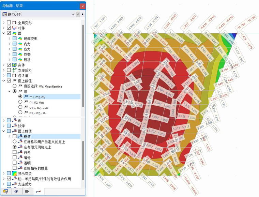Expand the 应力 node
Image resolution: width=259 pixels, height=197 pixels.
10,49
